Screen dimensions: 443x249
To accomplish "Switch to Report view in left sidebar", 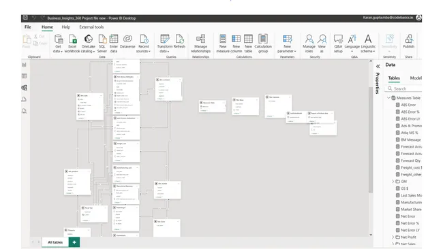I will tap(25, 65).
